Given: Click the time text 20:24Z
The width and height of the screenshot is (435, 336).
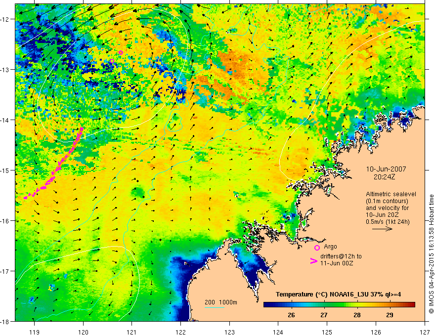Looking at the screenshot, I should pyautogui.click(x=386, y=177).
